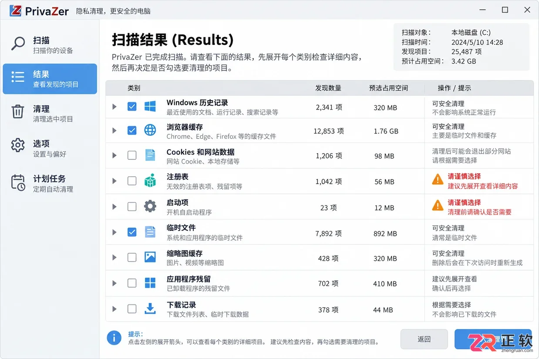Click the trash can clean icon

click(18, 111)
